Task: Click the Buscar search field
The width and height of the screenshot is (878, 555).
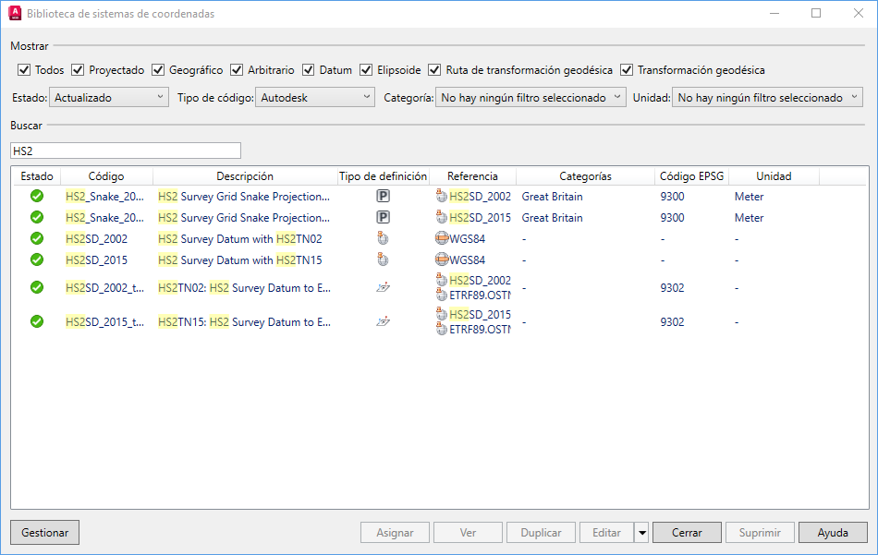Action: 126,151
